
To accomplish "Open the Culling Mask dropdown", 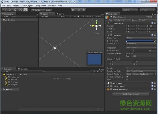I will pyautogui.click(x=141, y=44).
